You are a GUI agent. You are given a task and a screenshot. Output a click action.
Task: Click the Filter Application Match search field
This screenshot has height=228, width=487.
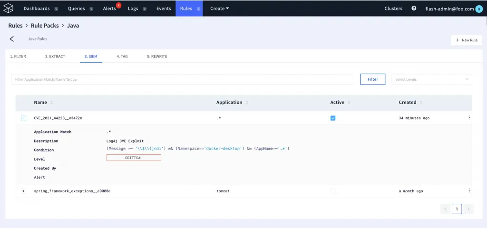(182, 79)
